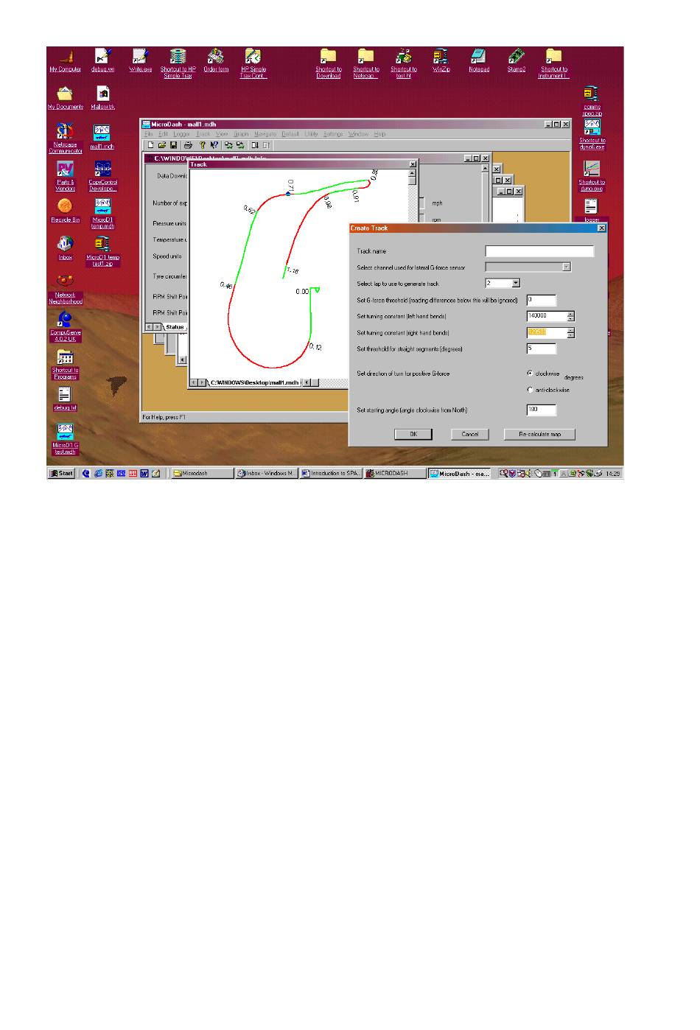Switch to Introduction to SPA taskbar button
The height and width of the screenshot is (1030, 700).
coord(331,474)
